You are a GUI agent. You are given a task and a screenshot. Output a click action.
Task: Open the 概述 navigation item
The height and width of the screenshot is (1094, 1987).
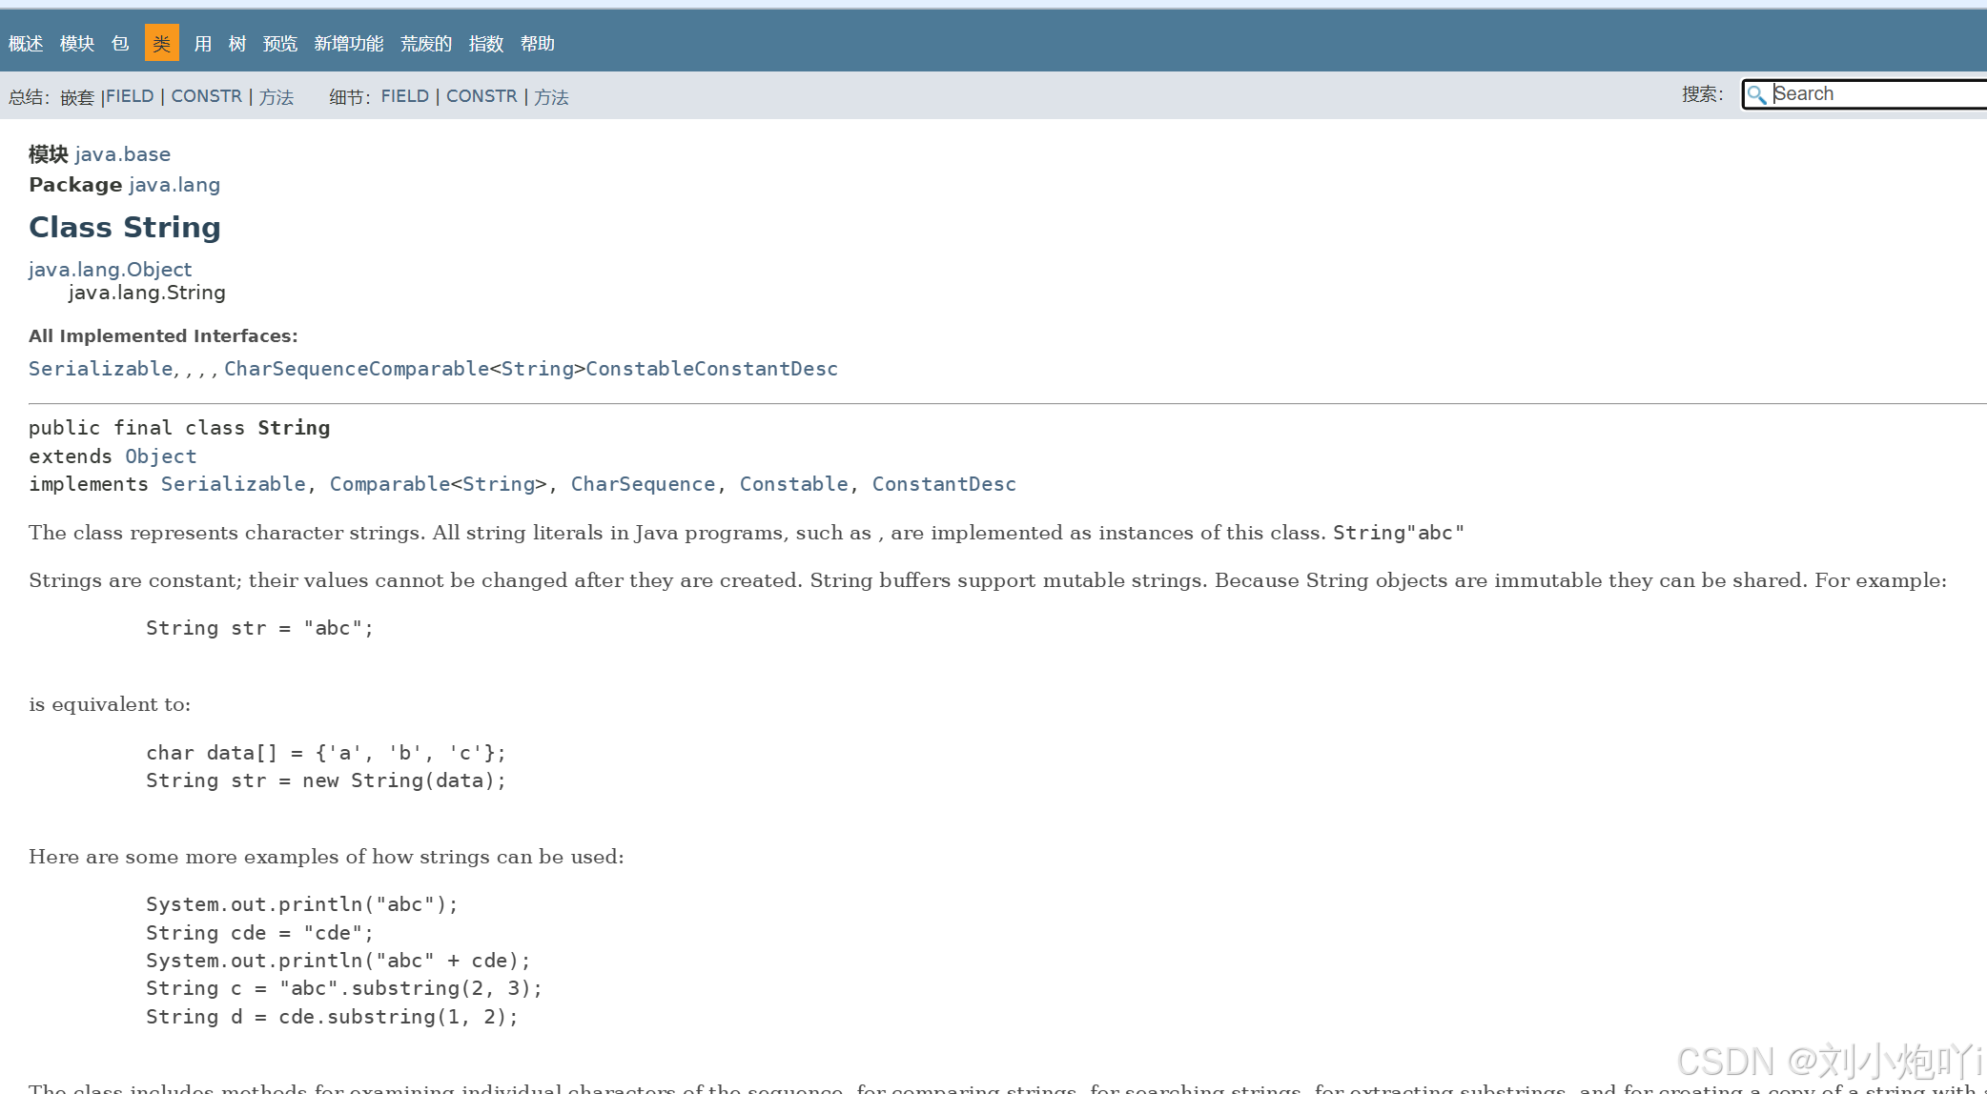point(24,43)
